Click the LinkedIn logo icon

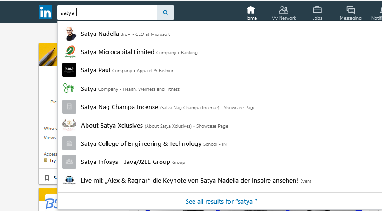[45, 12]
